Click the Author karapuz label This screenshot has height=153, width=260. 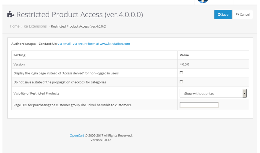click(x=24, y=44)
